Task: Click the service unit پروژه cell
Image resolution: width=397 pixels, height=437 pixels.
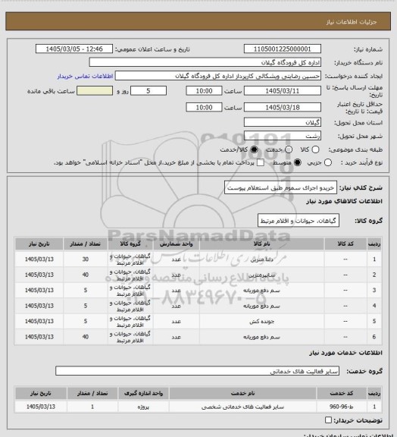Action: tap(143, 407)
